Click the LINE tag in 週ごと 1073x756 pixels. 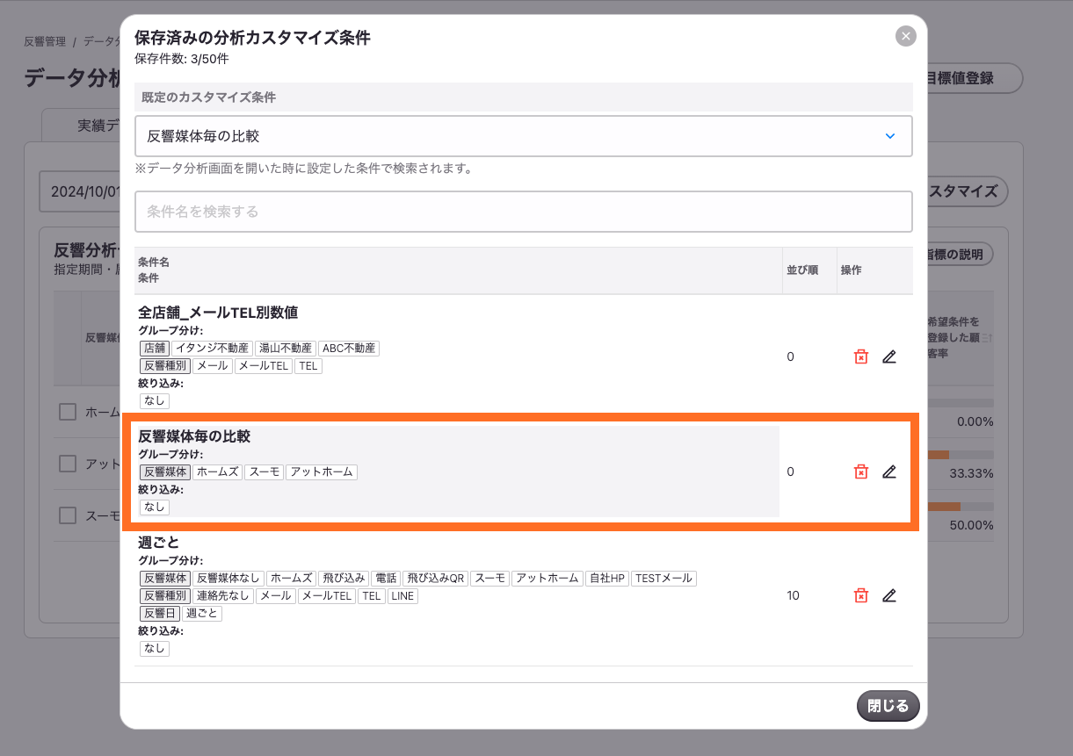(402, 596)
